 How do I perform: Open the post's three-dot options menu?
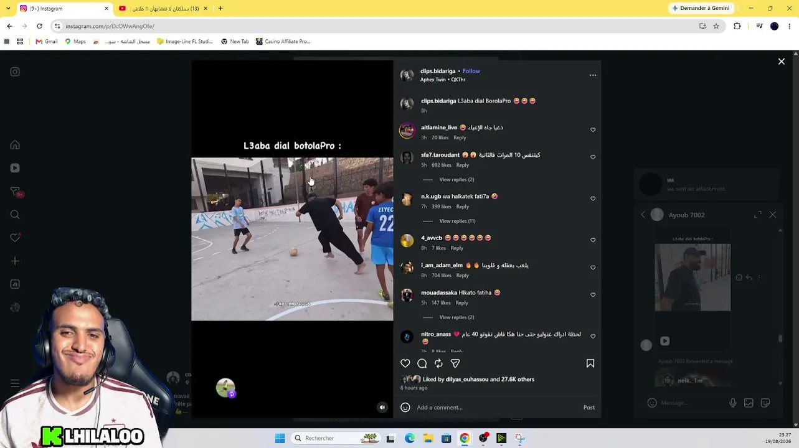point(593,75)
